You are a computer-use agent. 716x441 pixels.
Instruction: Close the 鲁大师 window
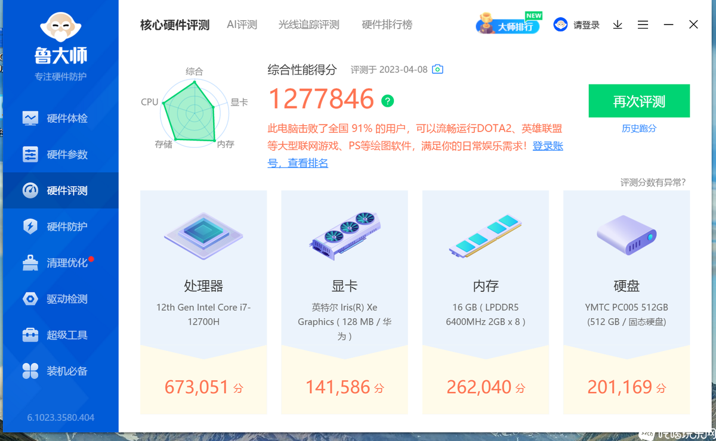tap(693, 25)
